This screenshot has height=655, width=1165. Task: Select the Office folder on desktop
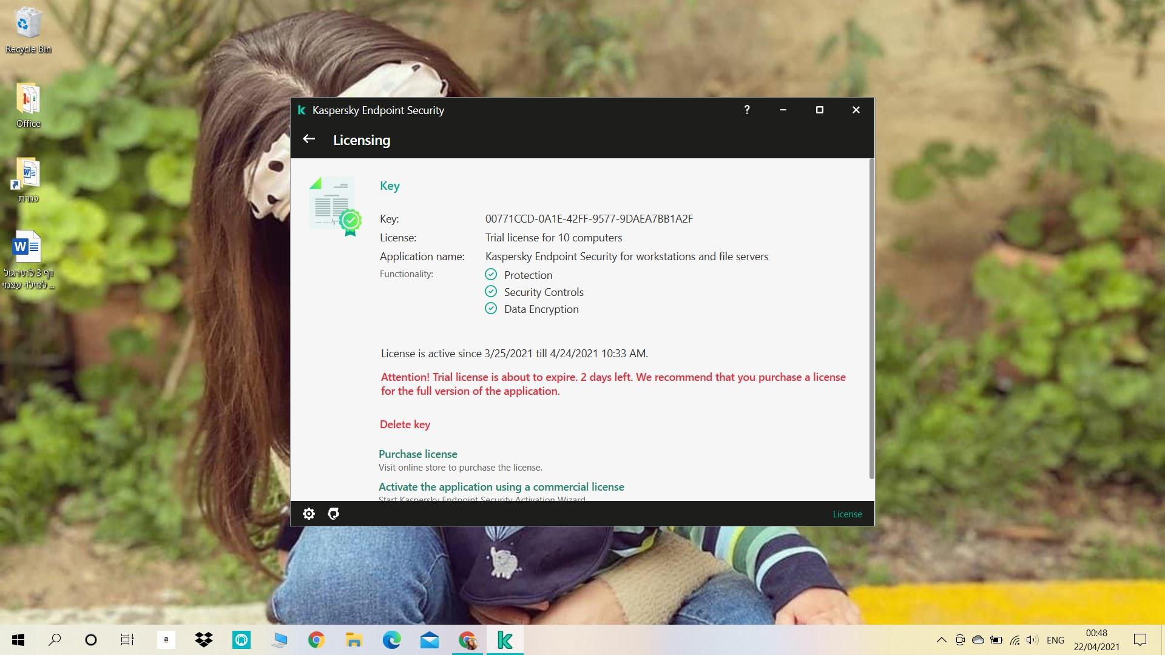click(x=28, y=105)
